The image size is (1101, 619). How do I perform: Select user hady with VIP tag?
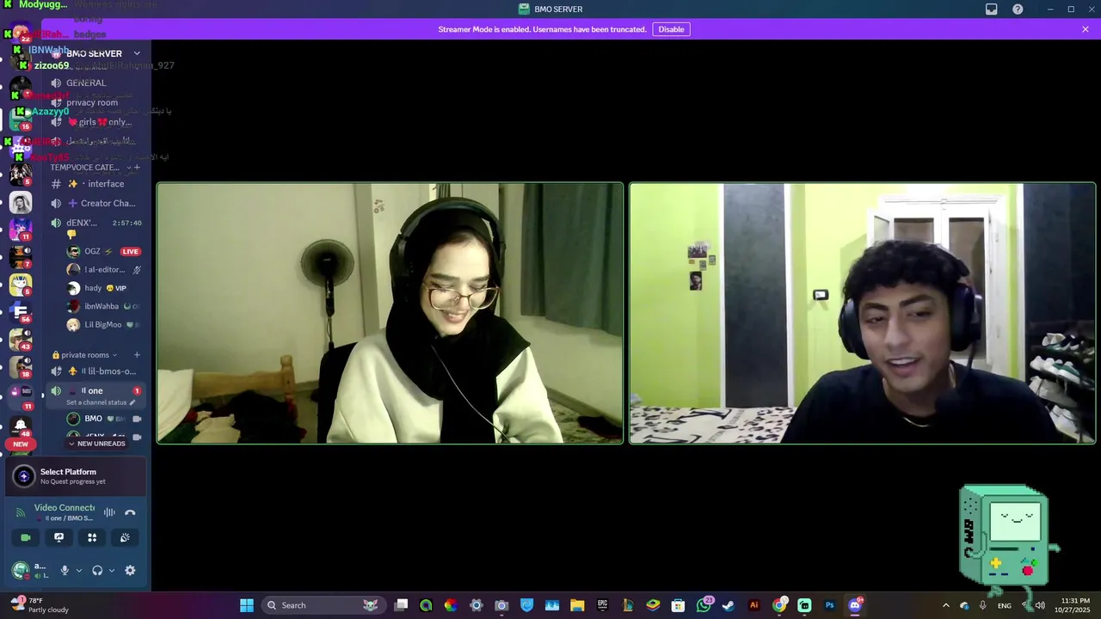pos(103,288)
